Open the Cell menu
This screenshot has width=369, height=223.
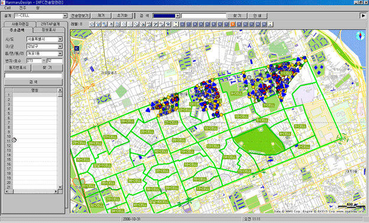(8, 8)
